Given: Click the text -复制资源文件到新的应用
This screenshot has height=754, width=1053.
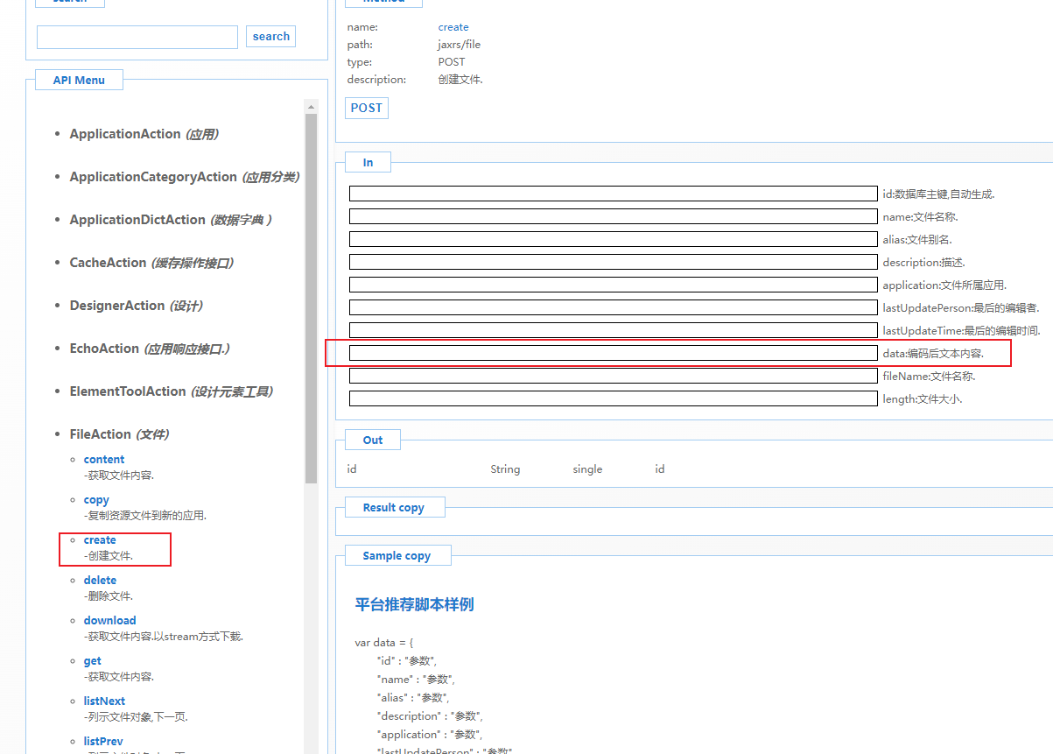Looking at the screenshot, I should (x=145, y=516).
